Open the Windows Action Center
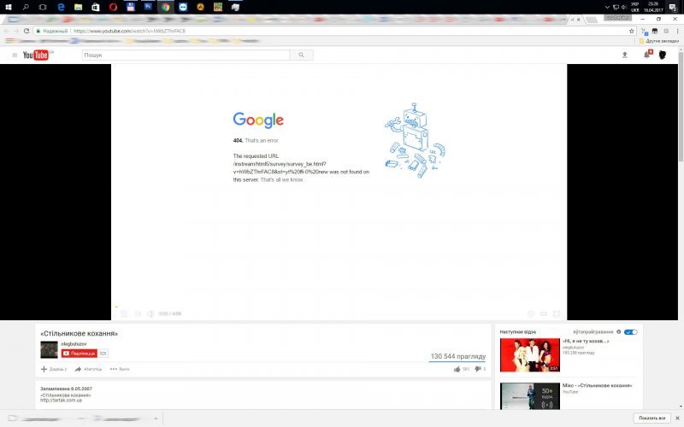The height and width of the screenshot is (427, 684). (673, 7)
